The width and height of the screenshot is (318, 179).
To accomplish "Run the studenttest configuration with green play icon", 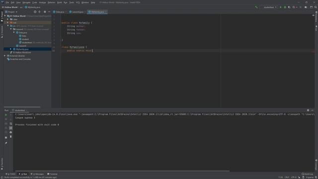I will (281, 7).
